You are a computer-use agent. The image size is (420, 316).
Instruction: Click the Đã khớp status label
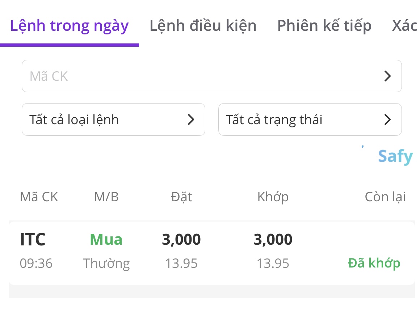pos(374,263)
